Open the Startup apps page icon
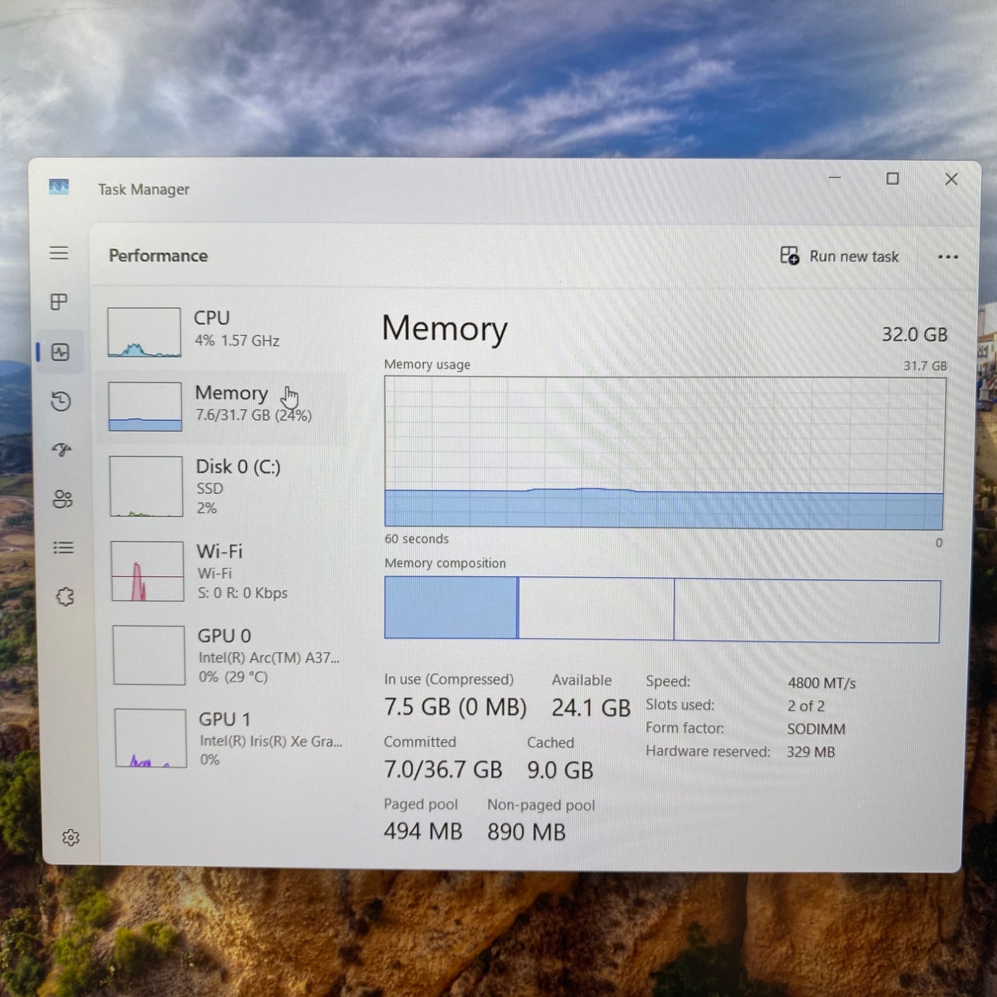 click(x=62, y=450)
